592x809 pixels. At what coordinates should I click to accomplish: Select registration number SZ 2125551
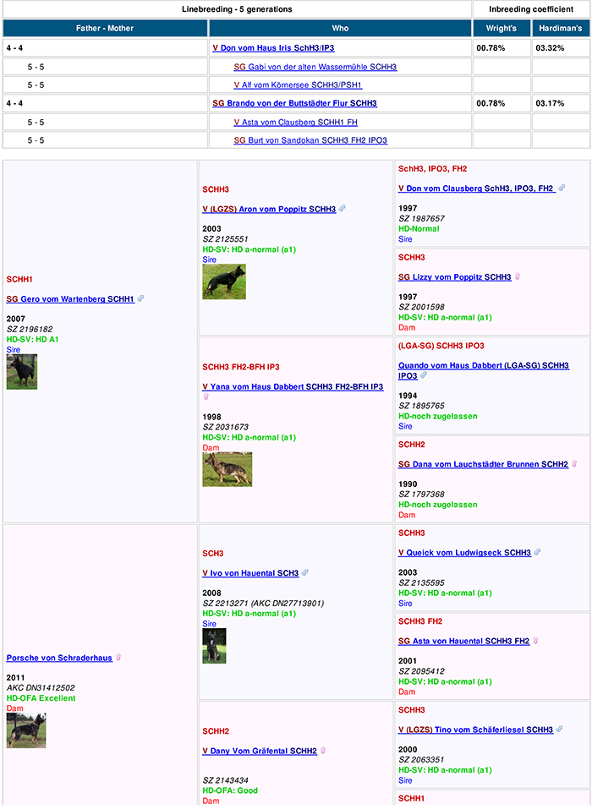[226, 239]
